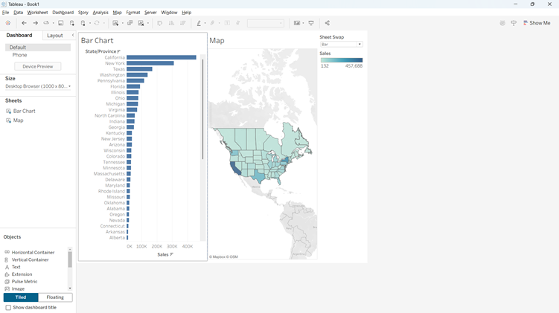Expand the show/hide cards dropdown arrow

(303, 23)
